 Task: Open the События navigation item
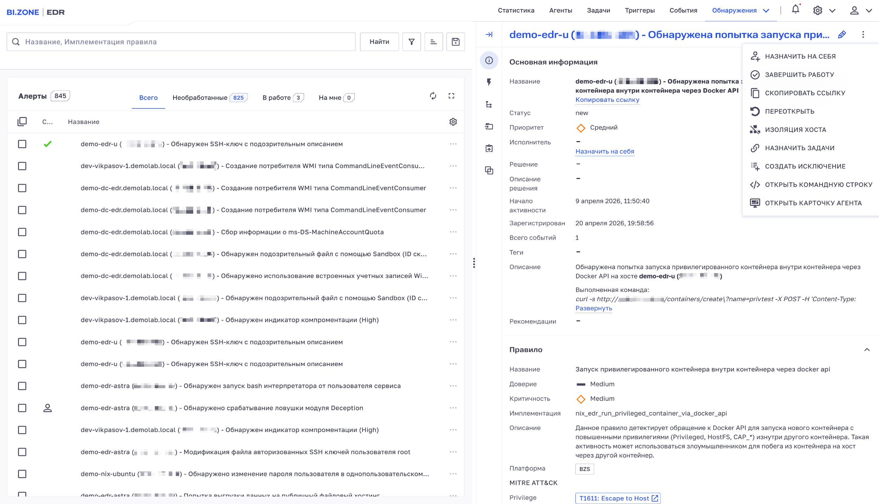point(683,11)
